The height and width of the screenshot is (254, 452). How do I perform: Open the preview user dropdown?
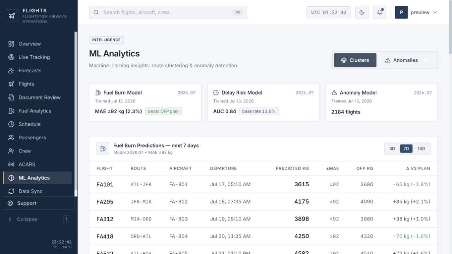tap(416, 12)
